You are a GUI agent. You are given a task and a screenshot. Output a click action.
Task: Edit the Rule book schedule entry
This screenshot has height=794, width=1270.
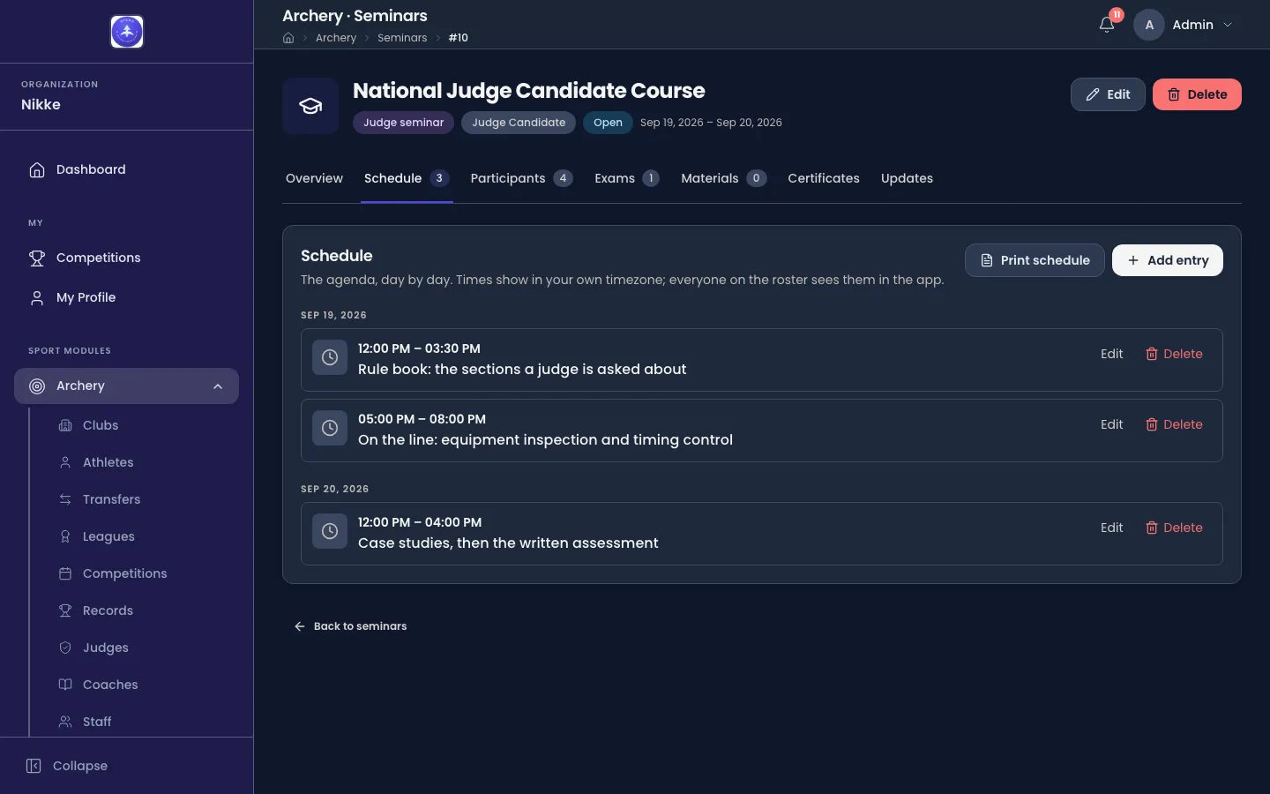coord(1111,354)
